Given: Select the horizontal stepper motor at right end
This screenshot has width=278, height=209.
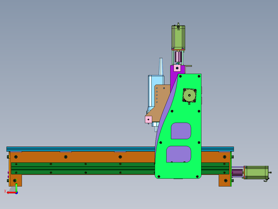Looking at the screenshot, I should (x=256, y=173).
